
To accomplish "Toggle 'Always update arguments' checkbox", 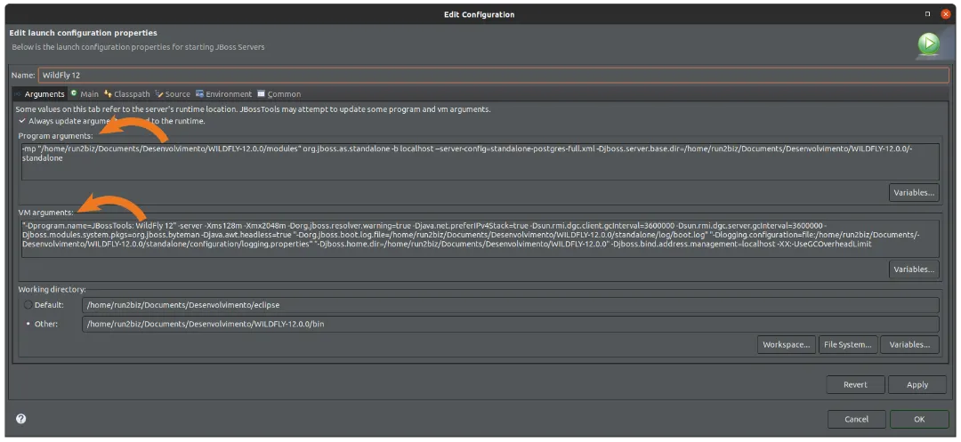I will coord(22,121).
